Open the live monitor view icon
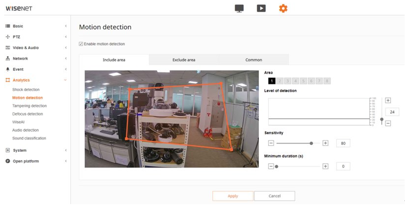The width and height of the screenshot is (405, 205). 239,8
